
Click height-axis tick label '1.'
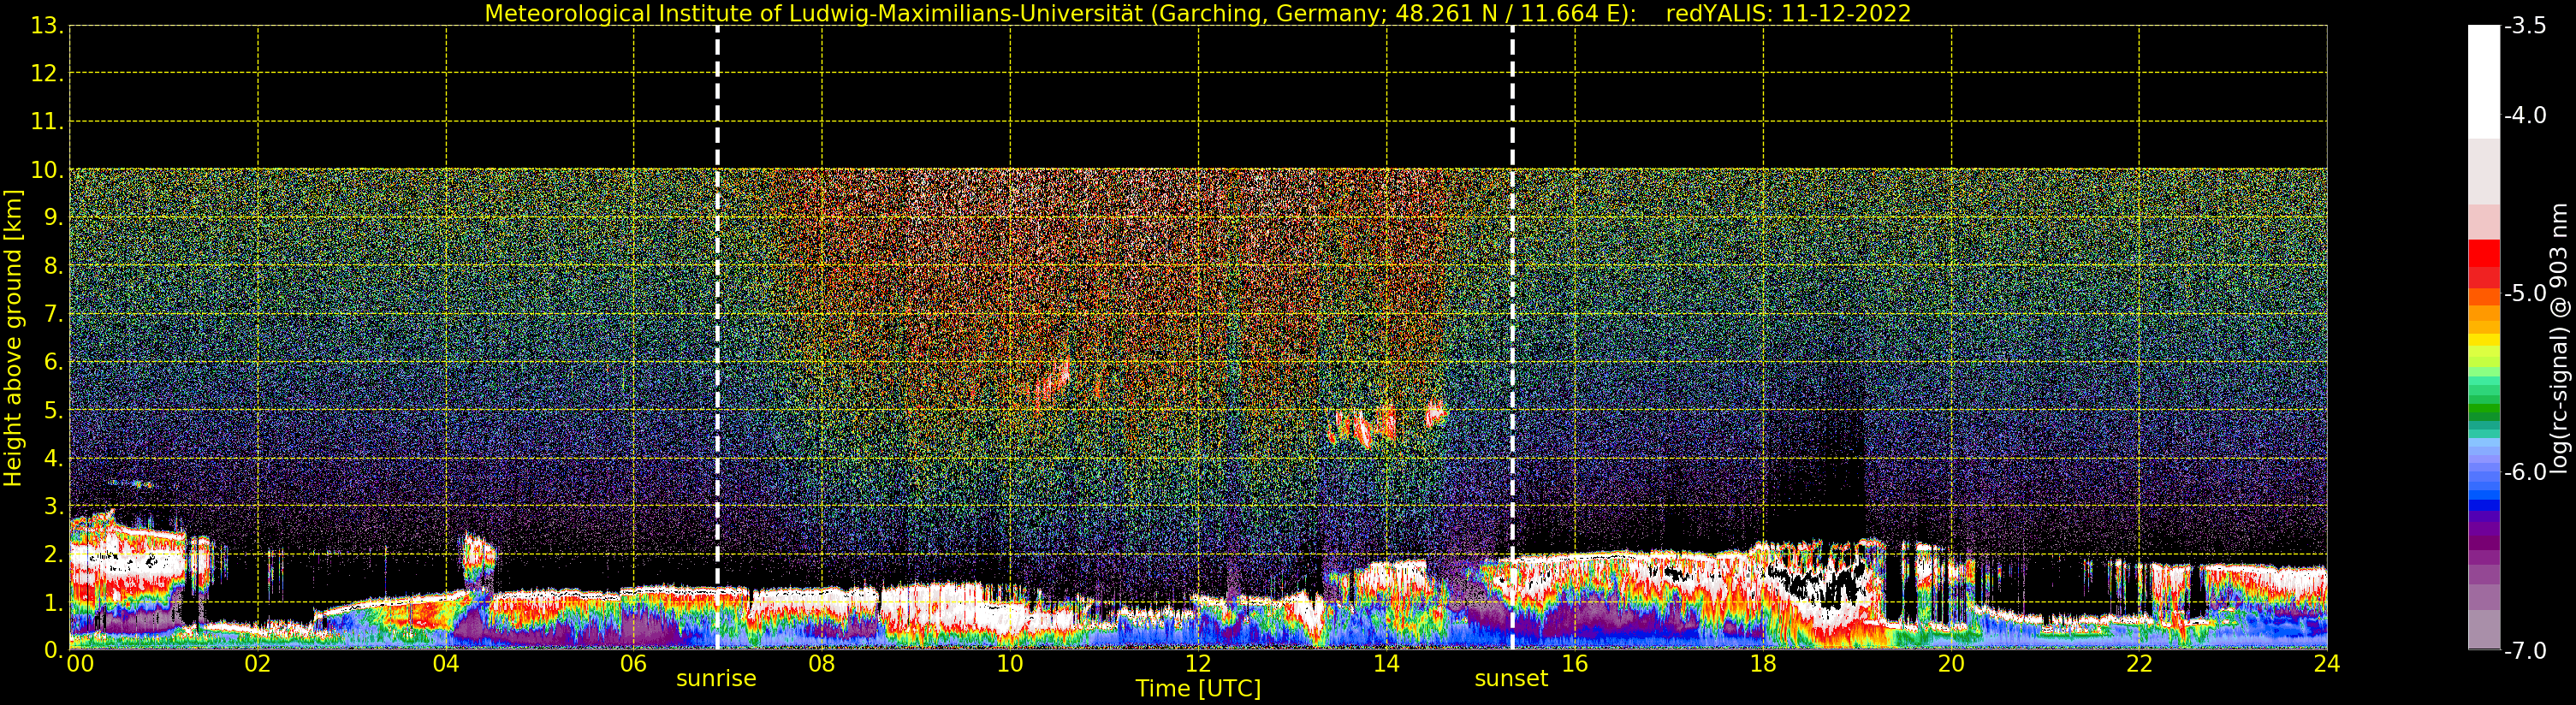pos(54,602)
